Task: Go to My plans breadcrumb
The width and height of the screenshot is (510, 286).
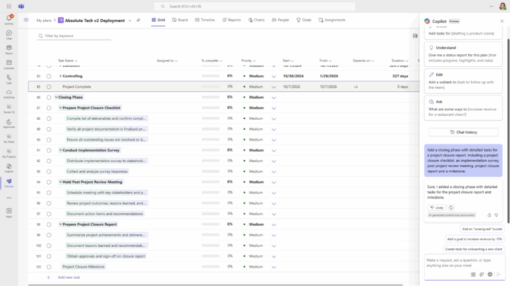Action: click(44, 21)
